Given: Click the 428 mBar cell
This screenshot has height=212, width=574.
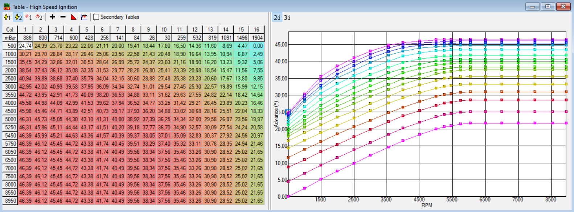Looking at the screenshot, I should tap(87, 38).
